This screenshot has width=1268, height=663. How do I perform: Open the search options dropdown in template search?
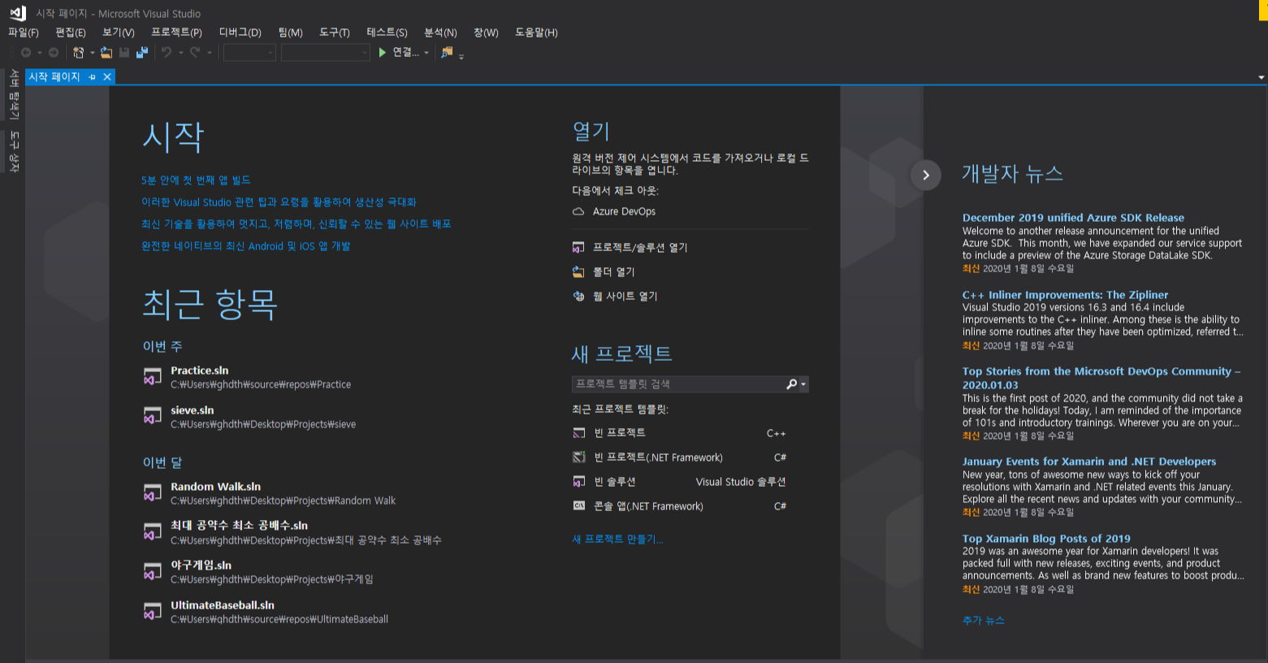coord(803,384)
